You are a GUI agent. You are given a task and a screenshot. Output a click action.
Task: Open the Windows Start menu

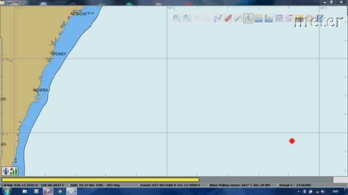click(x=7, y=191)
